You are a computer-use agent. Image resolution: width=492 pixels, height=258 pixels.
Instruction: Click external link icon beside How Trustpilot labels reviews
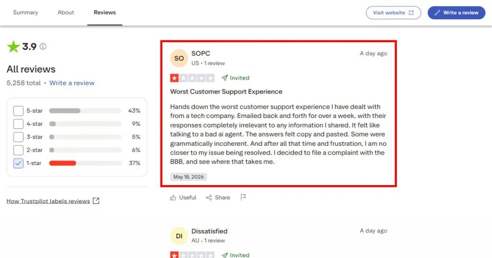tap(96, 201)
